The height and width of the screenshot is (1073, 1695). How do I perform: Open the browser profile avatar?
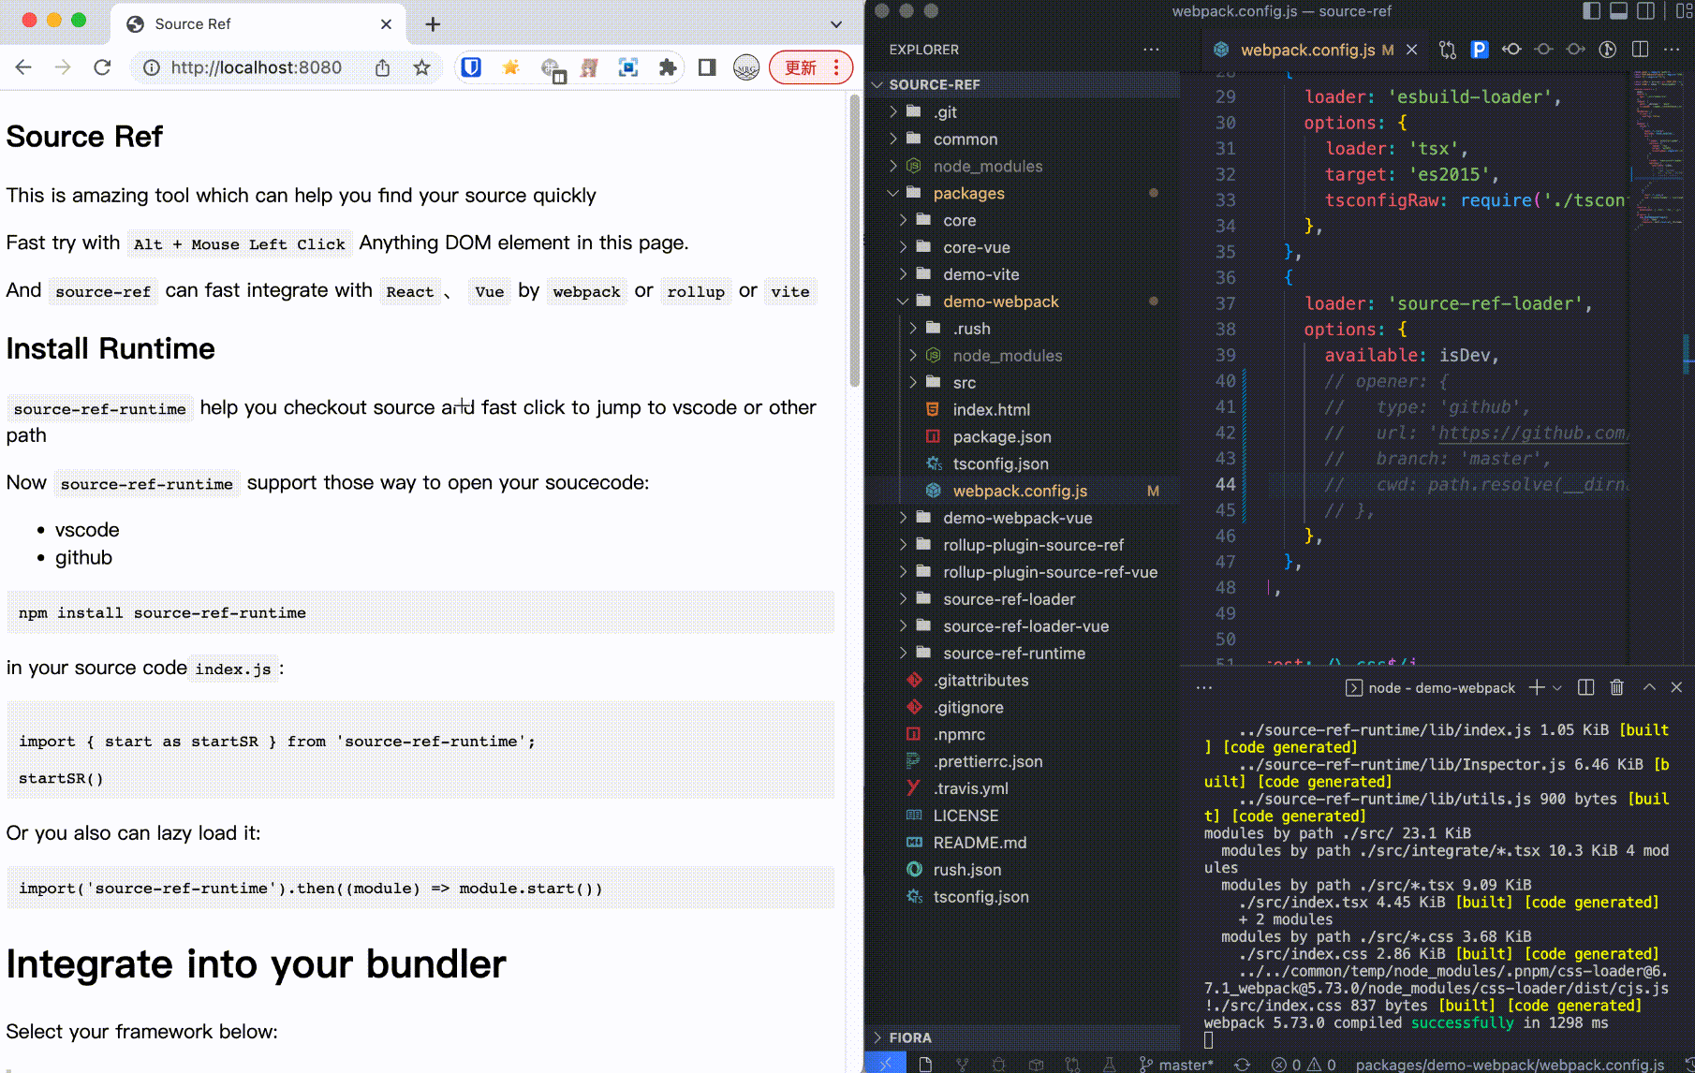746,67
